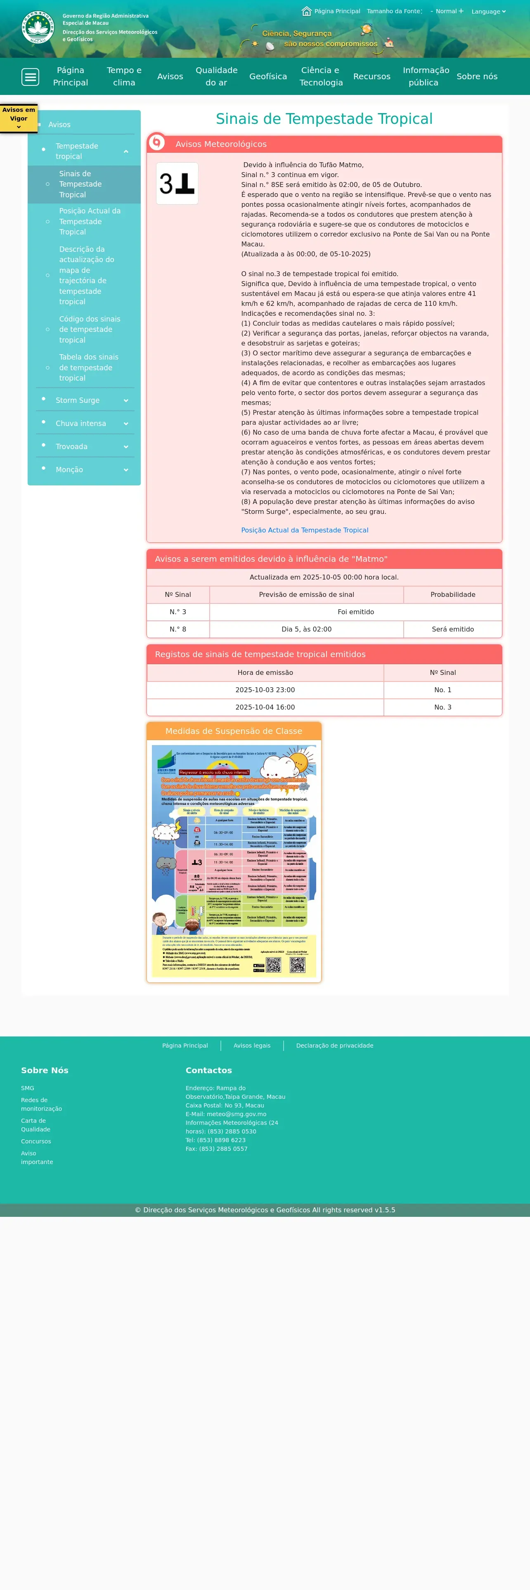530x1590 pixels.
Task: Open Descrição da actualização do mapa sidebar item
Action: 86,275
